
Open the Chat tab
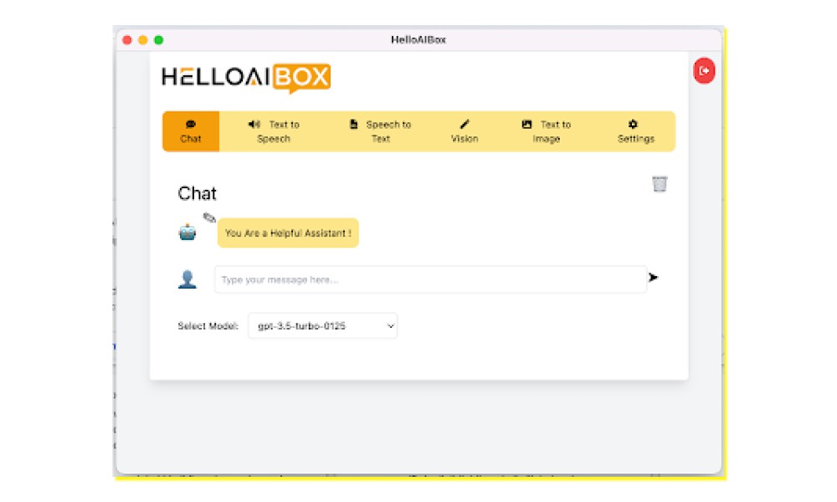click(x=191, y=131)
